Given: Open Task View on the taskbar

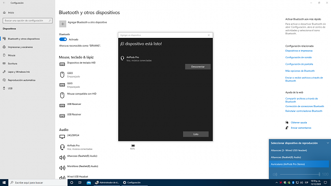Looking at the screenshot, I should (80, 182).
